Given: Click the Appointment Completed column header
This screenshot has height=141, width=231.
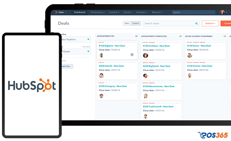Looking at the screenshot, I should [x=154, y=36].
